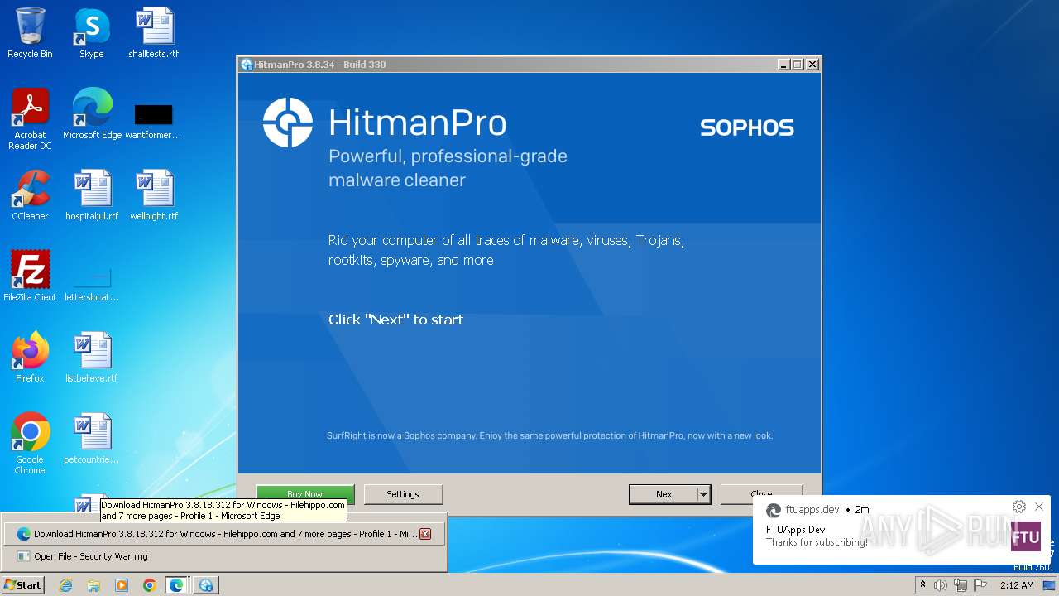Screen dimensions: 1059x596
Task: Click the Edge taskbar button
Action: pos(177,585)
